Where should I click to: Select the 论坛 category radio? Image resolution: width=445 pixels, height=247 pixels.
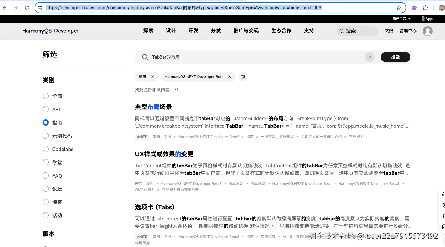point(46,189)
